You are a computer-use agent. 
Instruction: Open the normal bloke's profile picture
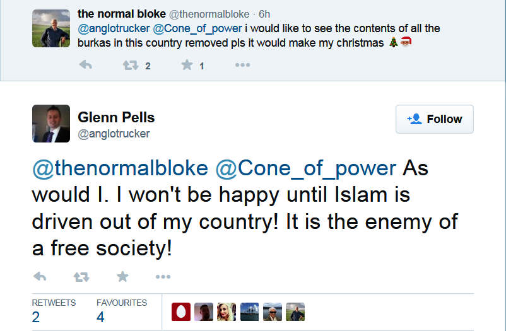point(51,28)
